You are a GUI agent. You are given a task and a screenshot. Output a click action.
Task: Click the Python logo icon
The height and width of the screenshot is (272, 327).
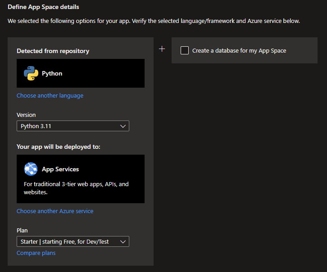pyautogui.click(x=31, y=73)
